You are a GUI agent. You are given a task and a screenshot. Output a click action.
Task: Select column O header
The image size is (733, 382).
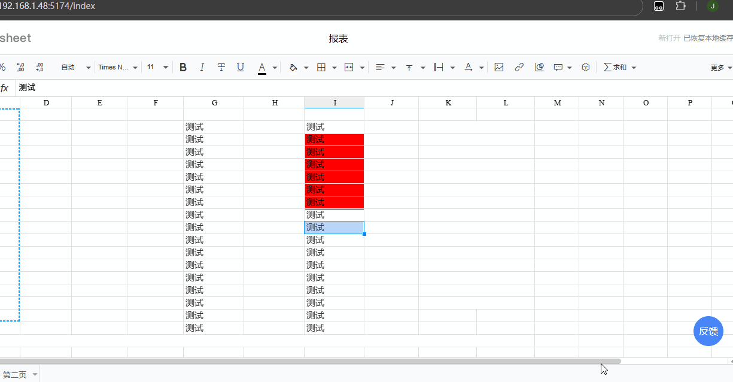tap(646, 103)
